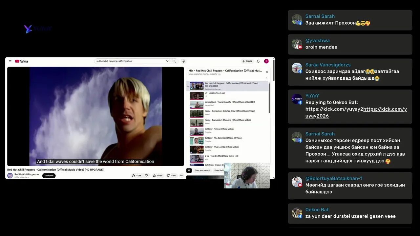This screenshot has height=236, width=420.
Task: Play 'Coldplay - Yellow (Official Video)'
Action: 228,131
